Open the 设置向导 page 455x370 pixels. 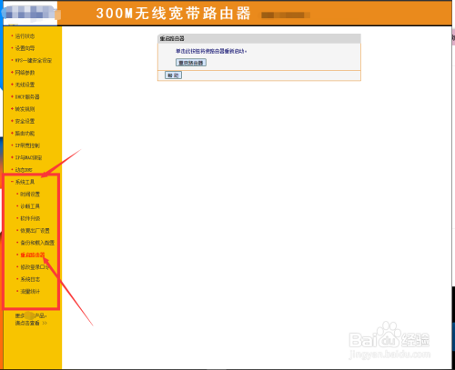click(x=25, y=48)
